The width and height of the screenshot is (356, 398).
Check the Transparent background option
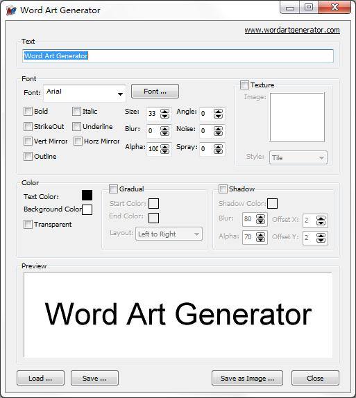(28, 225)
